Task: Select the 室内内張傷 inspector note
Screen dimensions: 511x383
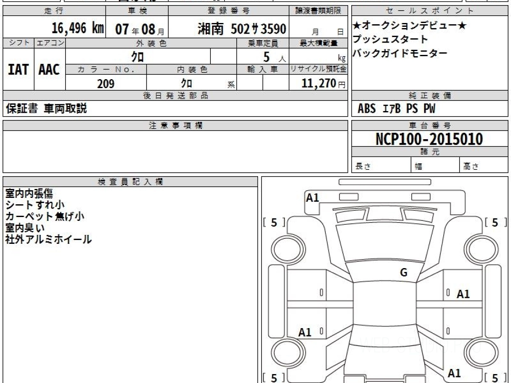Action: click(x=29, y=194)
